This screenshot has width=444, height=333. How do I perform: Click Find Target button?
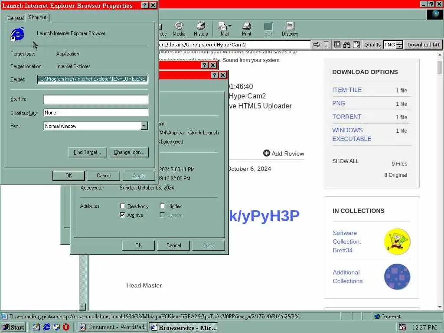(x=87, y=152)
